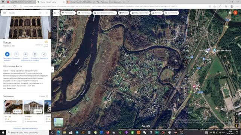Select the Аптеки filter chip
The width and height of the screenshot is (241, 135).
coord(157,13)
